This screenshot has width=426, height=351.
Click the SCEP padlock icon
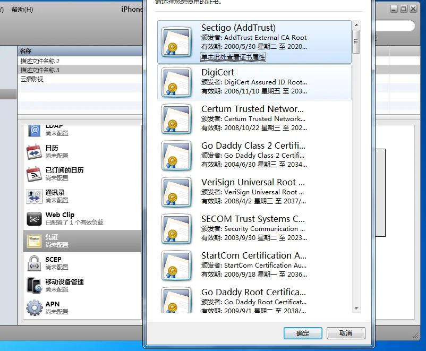pos(35,263)
